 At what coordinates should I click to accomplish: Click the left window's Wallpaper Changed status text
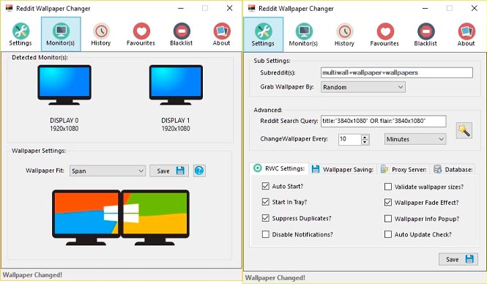point(33,274)
